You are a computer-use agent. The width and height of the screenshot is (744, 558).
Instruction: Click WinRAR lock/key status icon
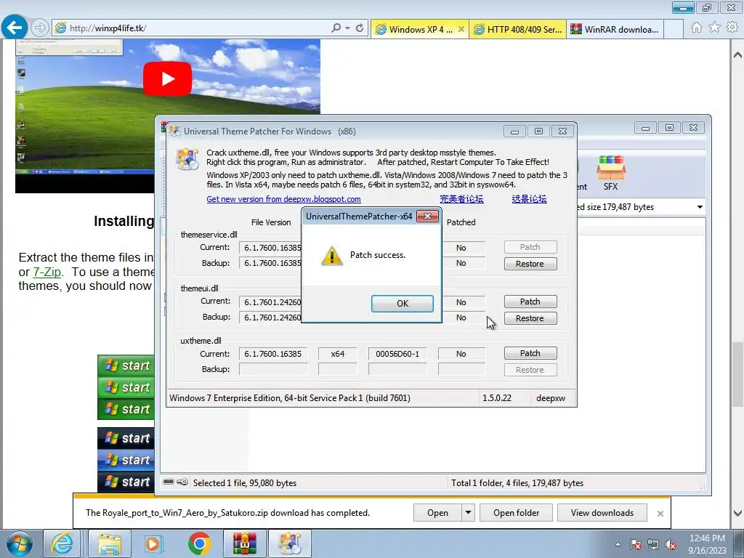point(182,482)
